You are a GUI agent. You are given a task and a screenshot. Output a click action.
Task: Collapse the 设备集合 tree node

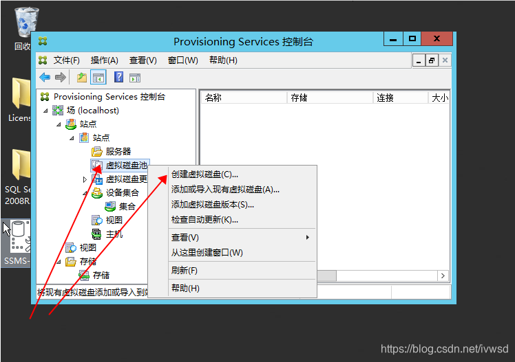(85, 193)
